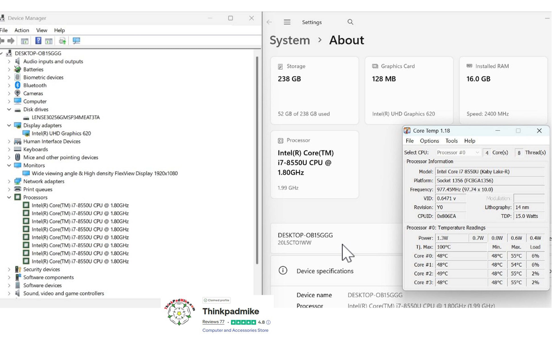Click the Device Manager vertical scrollbar
This screenshot has height=348, width=554.
pos(257,159)
